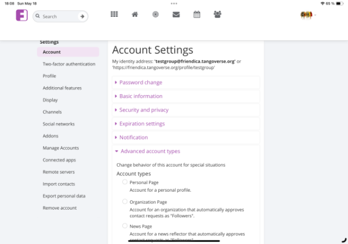
Task: Open Remove account page
Action: click(60, 208)
